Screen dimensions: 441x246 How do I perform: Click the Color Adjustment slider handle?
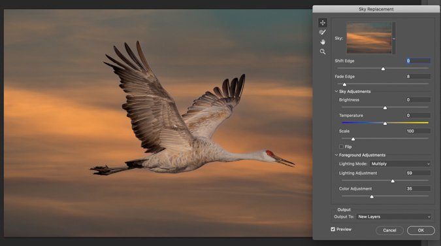(x=372, y=197)
